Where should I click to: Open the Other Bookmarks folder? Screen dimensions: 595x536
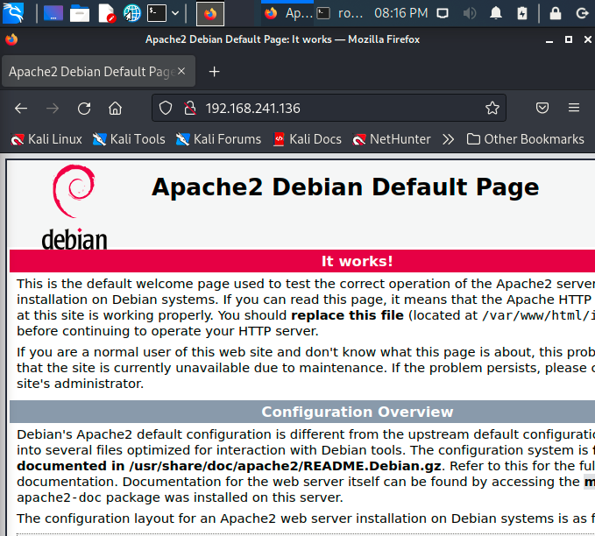pos(525,139)
